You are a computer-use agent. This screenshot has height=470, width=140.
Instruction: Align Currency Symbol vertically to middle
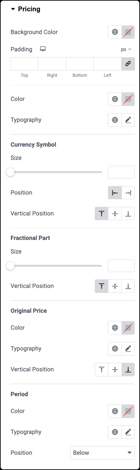(x=115, y=213)
